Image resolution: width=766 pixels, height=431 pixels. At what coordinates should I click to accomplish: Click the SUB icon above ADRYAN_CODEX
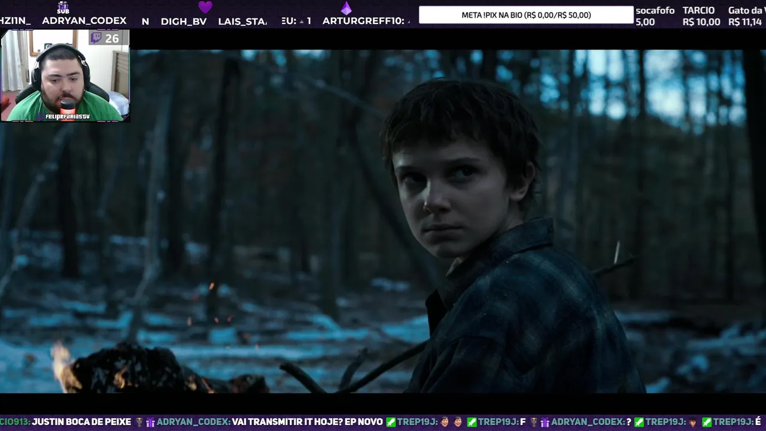pyautogui.click(x=63, y=8)
